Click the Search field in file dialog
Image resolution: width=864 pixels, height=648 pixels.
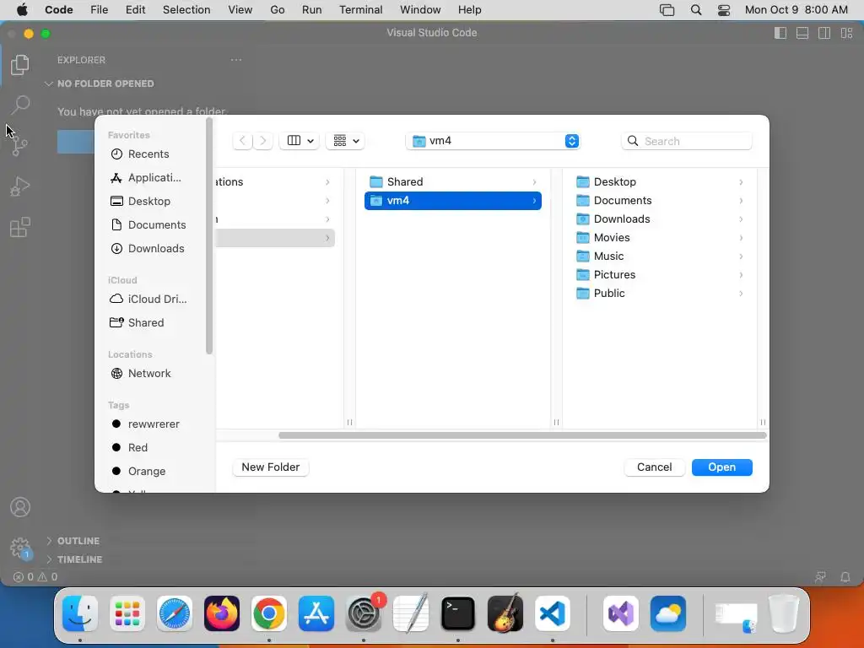pos(687,141)
